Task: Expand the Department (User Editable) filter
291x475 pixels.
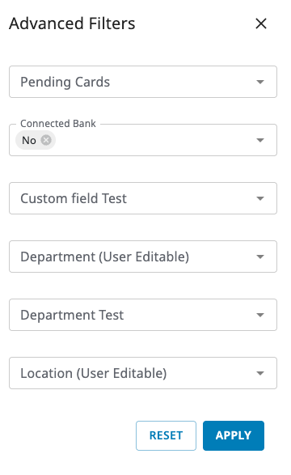Action: (x=143, y=257)
